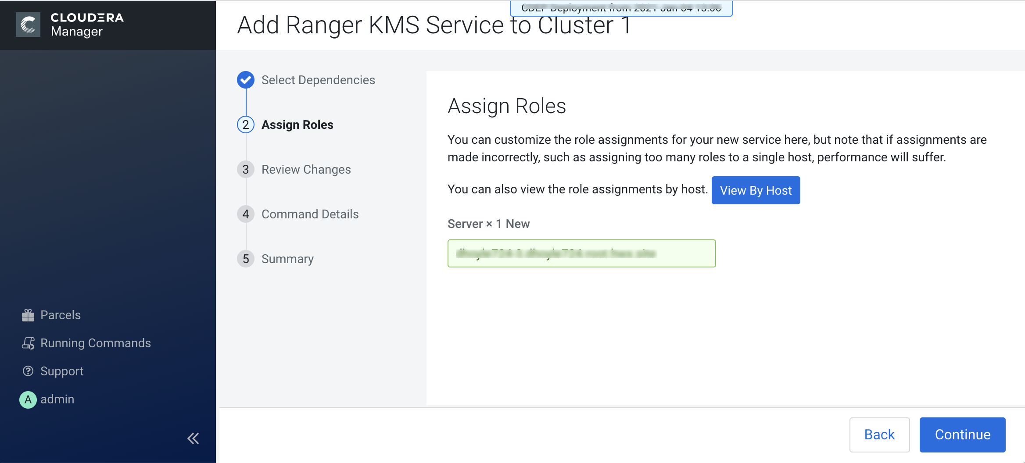Open Parcels from the gift box icon

click(28, 315)
